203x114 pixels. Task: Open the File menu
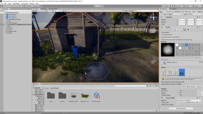[2, 3]
